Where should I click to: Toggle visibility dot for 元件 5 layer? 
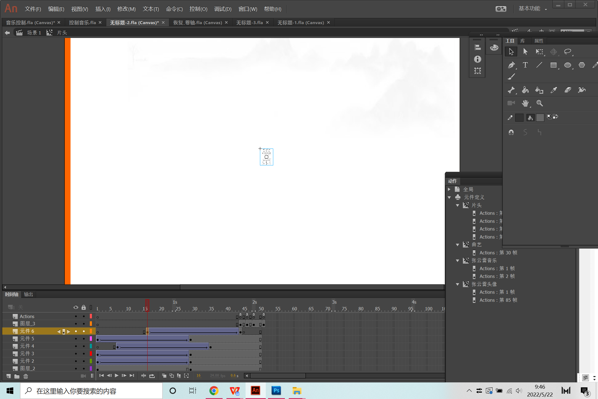(76, 339)
